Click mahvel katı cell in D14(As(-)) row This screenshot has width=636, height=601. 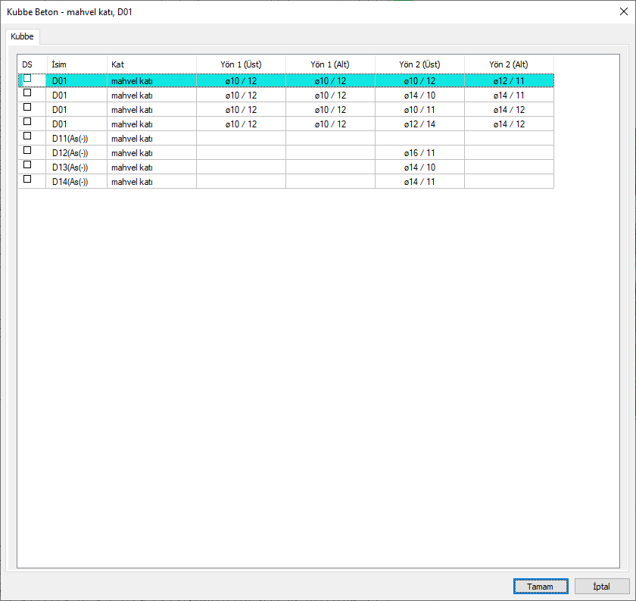151,182
